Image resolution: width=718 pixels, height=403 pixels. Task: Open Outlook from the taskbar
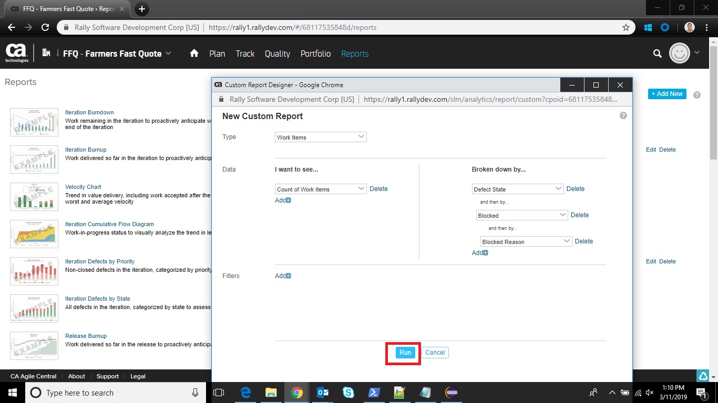(323, 393)
